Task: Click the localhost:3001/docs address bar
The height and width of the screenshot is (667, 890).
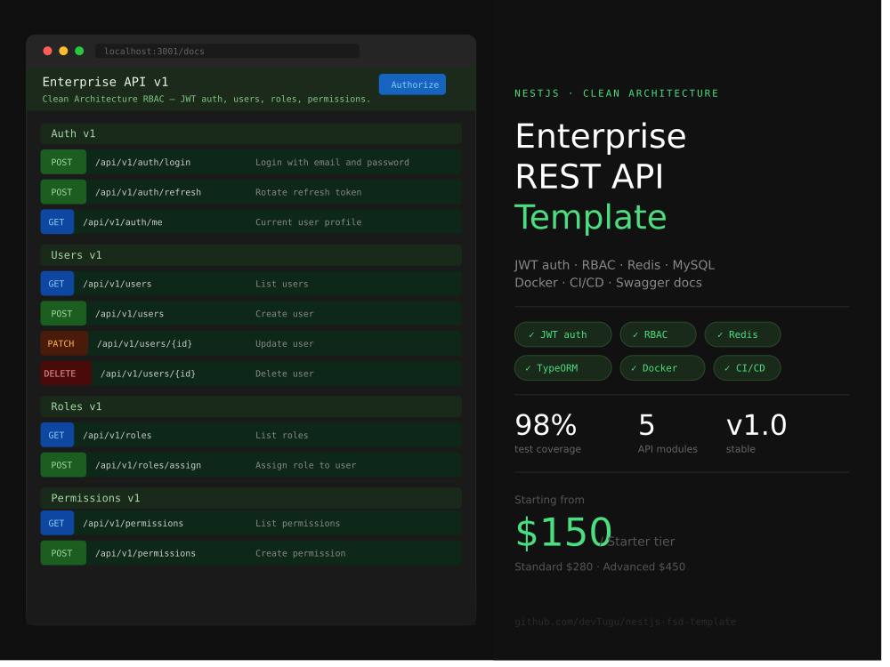Action: (229, 52)
